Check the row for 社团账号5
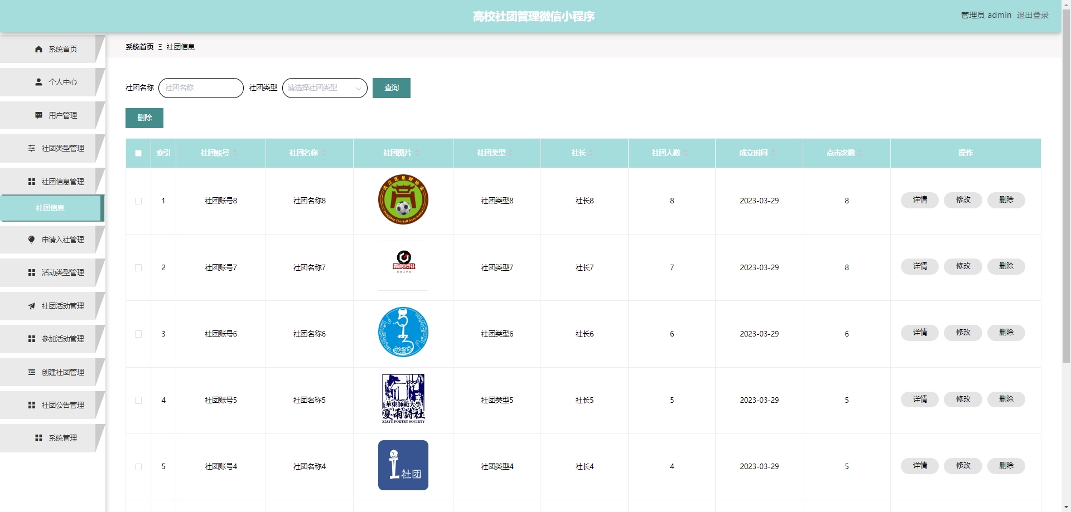 click(x=138, y=401)
